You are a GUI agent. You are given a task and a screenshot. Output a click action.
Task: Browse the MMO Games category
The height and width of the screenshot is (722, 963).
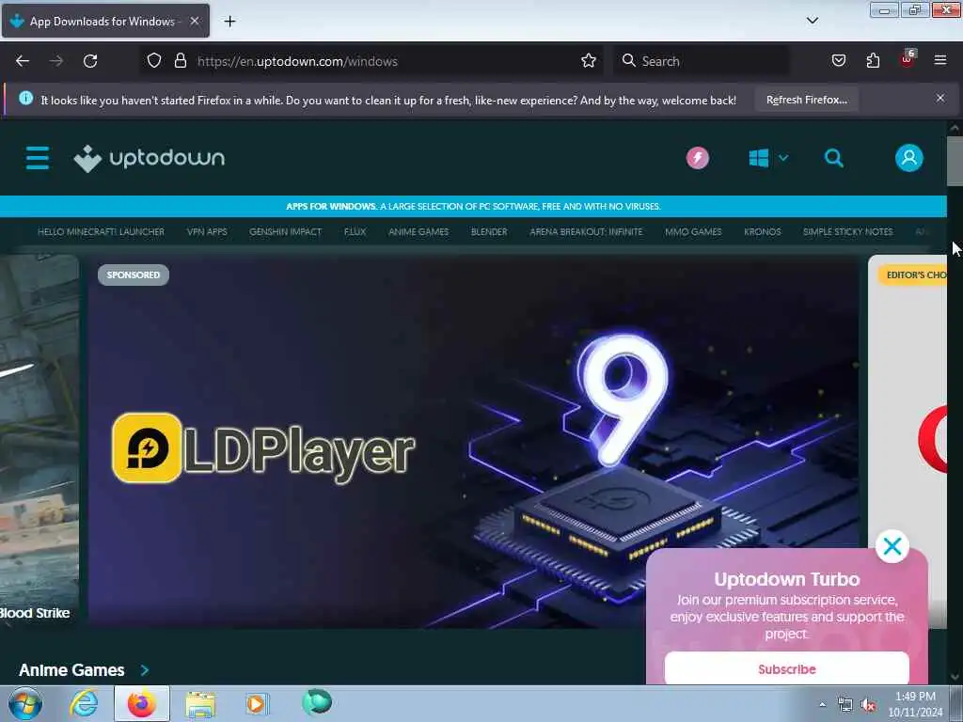point(693,231)
